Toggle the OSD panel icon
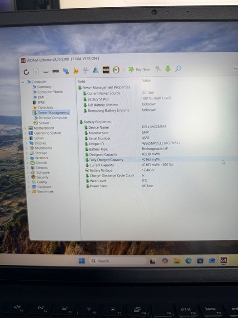 pos(106,70)
